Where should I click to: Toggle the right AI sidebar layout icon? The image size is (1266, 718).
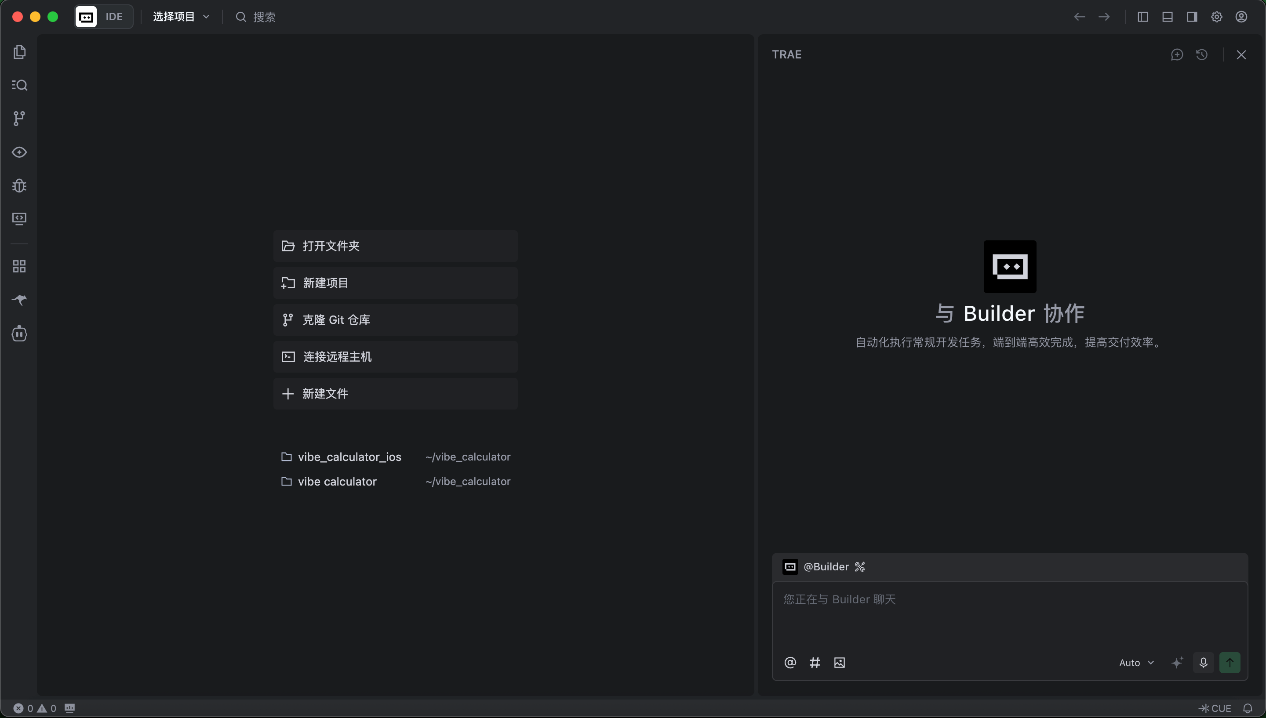click(x=1192, y=17)
